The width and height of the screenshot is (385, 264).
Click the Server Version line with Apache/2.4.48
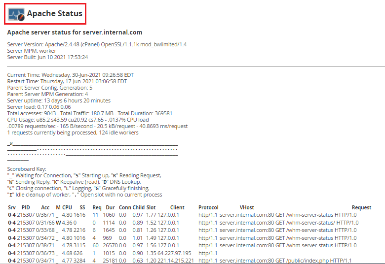[97, 44]
